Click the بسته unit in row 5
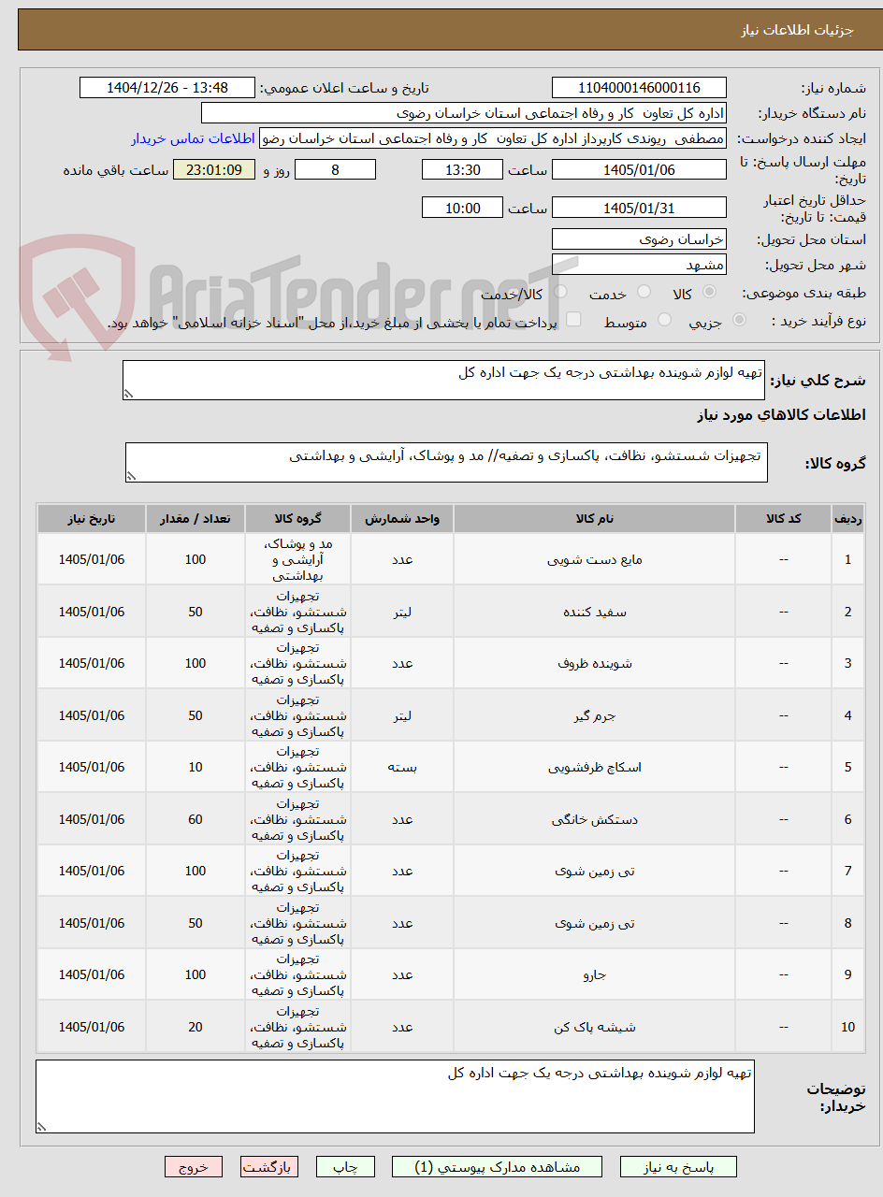 coord(402,767)
